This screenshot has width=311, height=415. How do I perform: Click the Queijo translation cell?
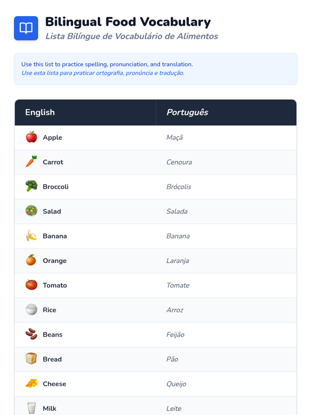pyautogui.click(x=176, y=384)
